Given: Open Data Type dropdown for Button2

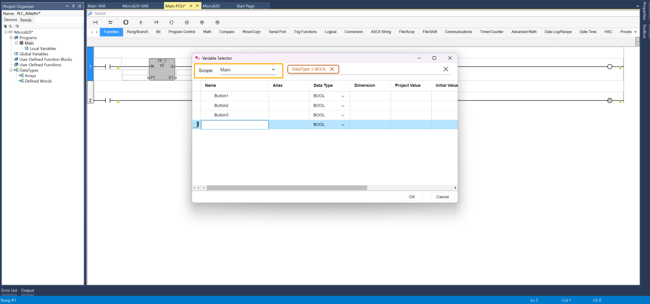Looking at the screenshot, I should 343,106.
